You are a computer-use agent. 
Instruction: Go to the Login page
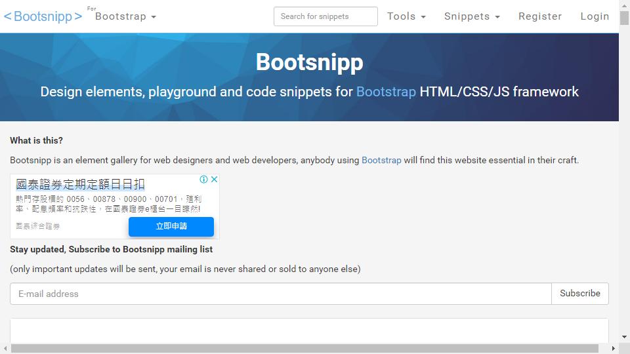point(595,16)
